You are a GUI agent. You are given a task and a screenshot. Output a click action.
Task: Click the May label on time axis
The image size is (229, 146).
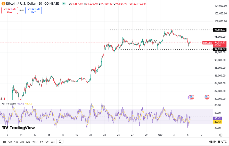pos(160,135)
